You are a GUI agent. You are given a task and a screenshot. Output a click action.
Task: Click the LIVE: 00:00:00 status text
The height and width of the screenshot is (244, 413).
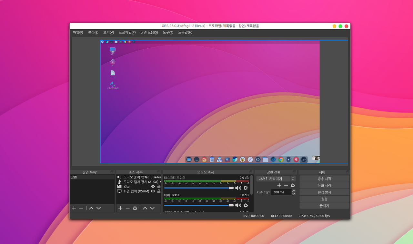tap(253, 216)
